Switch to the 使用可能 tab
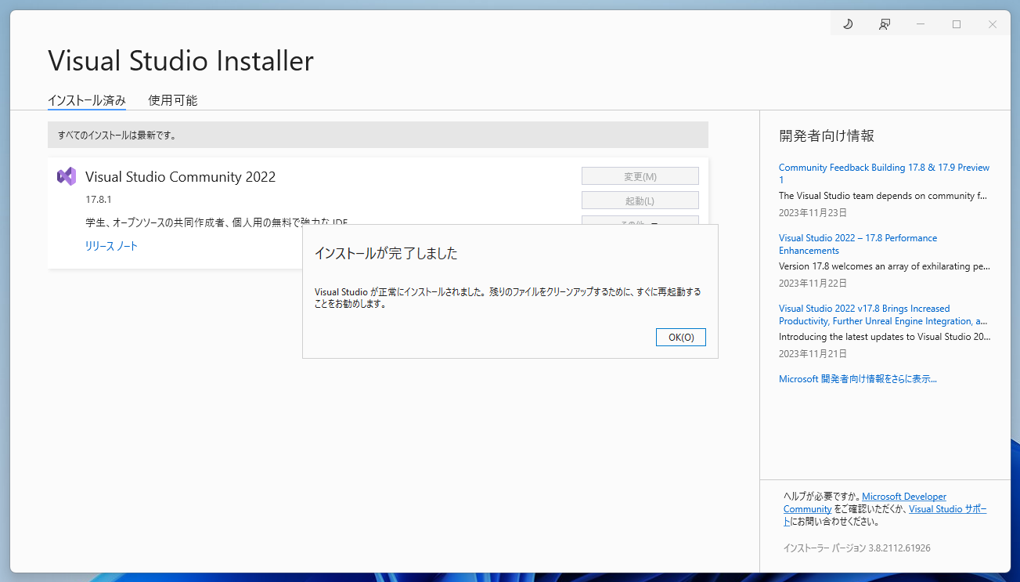The image size is (1020, 582). point(173,100)
